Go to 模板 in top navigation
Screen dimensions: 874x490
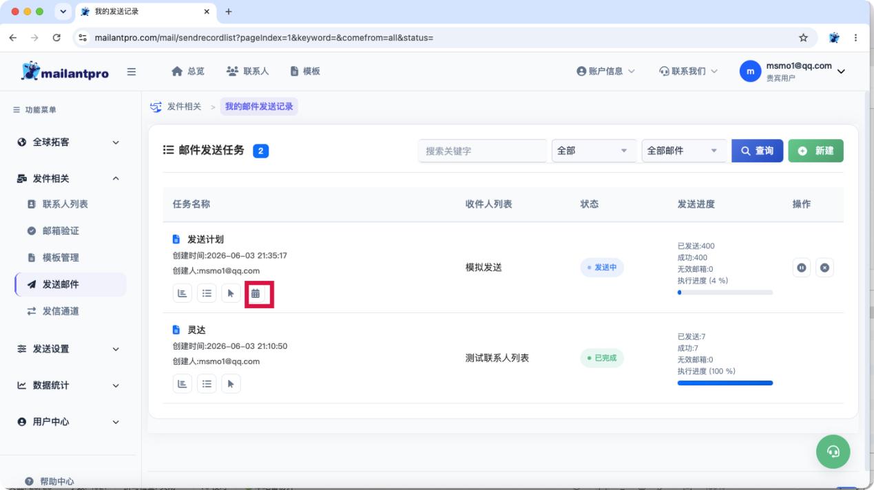pos(305,72)
